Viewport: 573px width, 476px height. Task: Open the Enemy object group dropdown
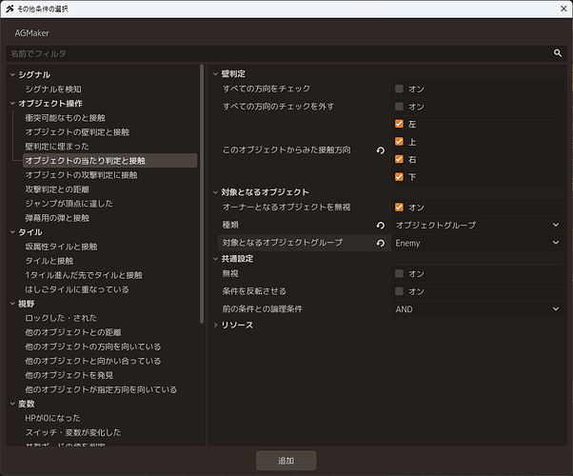(x=477, y=243)
